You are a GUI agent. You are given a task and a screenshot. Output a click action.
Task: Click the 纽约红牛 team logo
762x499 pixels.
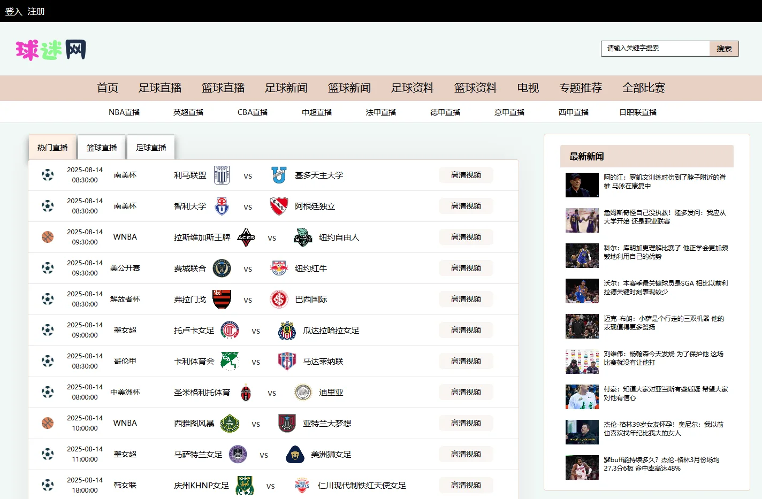pos(279,268)
